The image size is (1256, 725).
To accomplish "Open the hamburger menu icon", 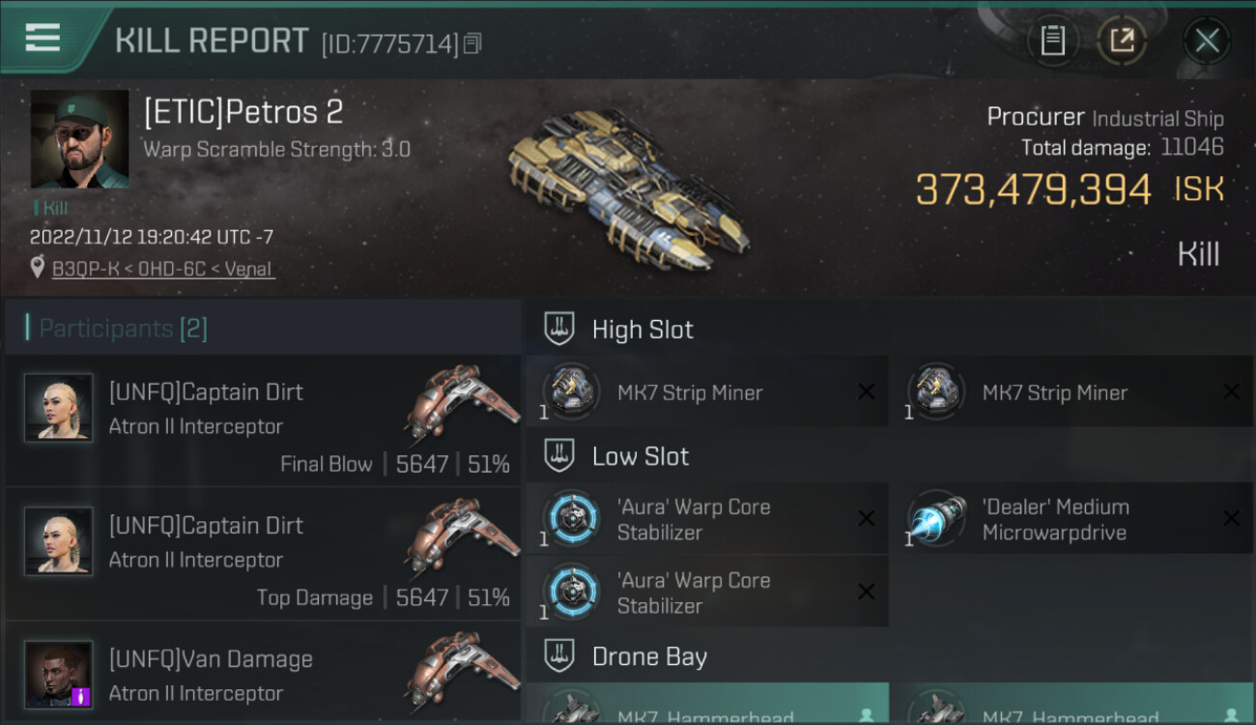I will [x=43, y=39].
